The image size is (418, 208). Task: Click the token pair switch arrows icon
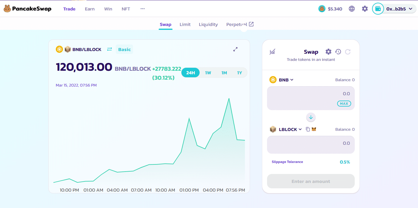click(109, 49)
